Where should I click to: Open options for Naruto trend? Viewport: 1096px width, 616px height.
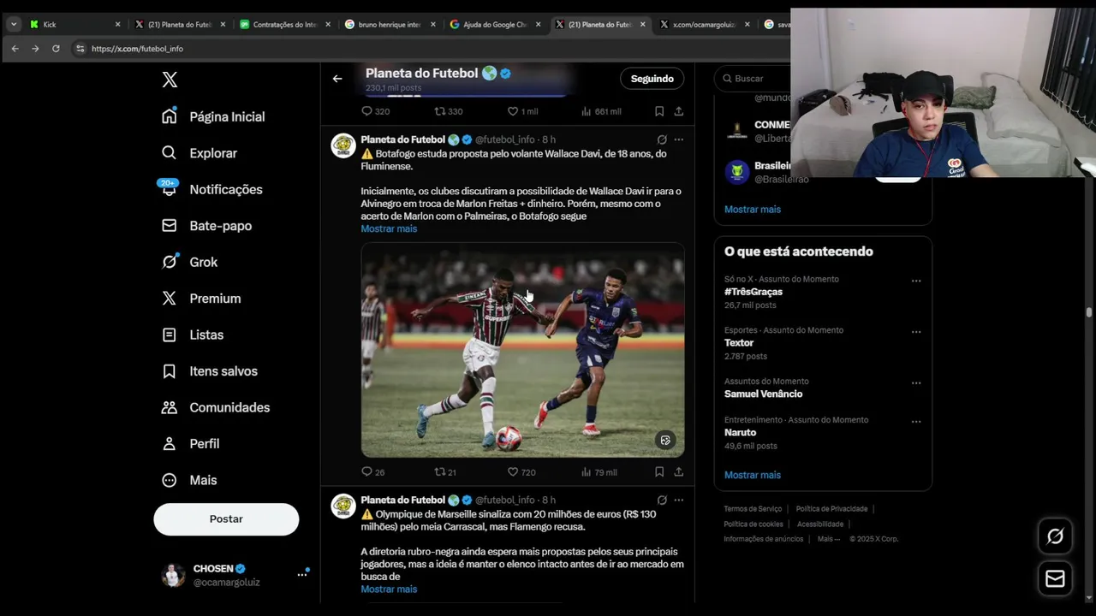point(916,422)
